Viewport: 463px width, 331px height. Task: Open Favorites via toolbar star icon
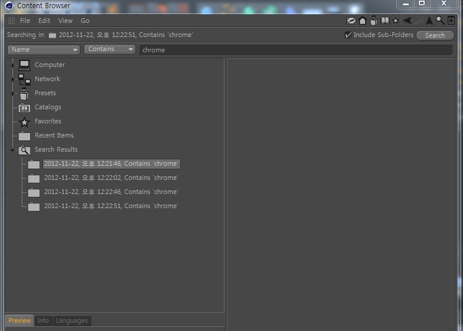[x=396, y=21]
